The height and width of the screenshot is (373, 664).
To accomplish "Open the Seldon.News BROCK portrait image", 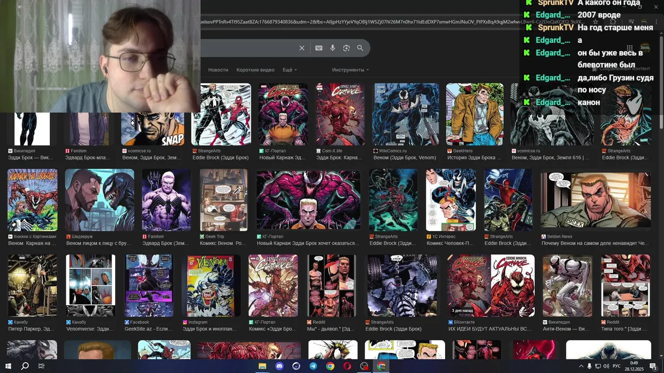I will tap(596, 200).
